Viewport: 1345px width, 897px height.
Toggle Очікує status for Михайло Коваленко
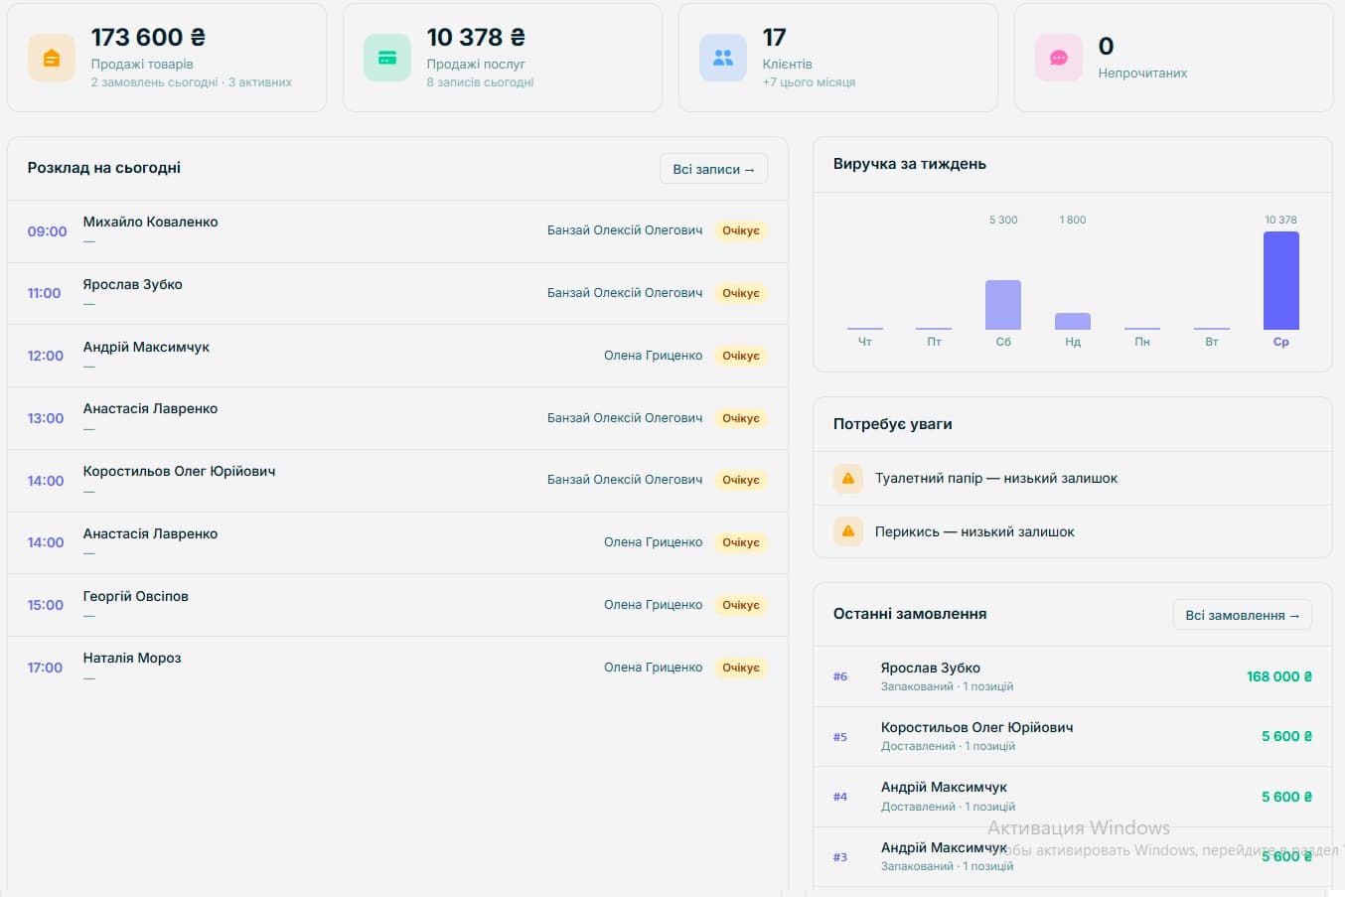[741, 229]
